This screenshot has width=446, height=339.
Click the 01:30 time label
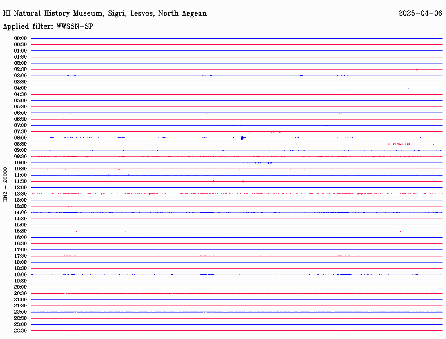tap(20, 57)
